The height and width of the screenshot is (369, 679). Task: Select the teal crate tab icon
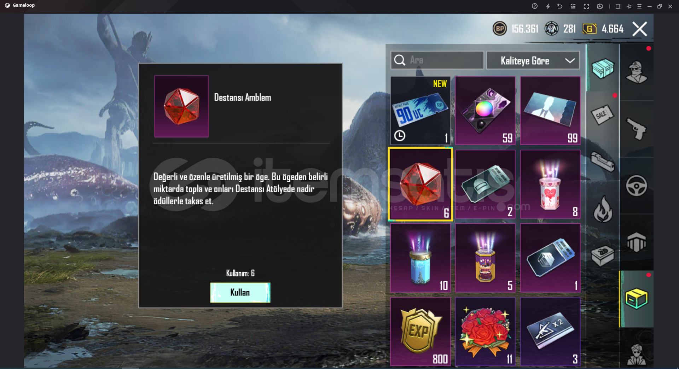(x=603, y=68)
